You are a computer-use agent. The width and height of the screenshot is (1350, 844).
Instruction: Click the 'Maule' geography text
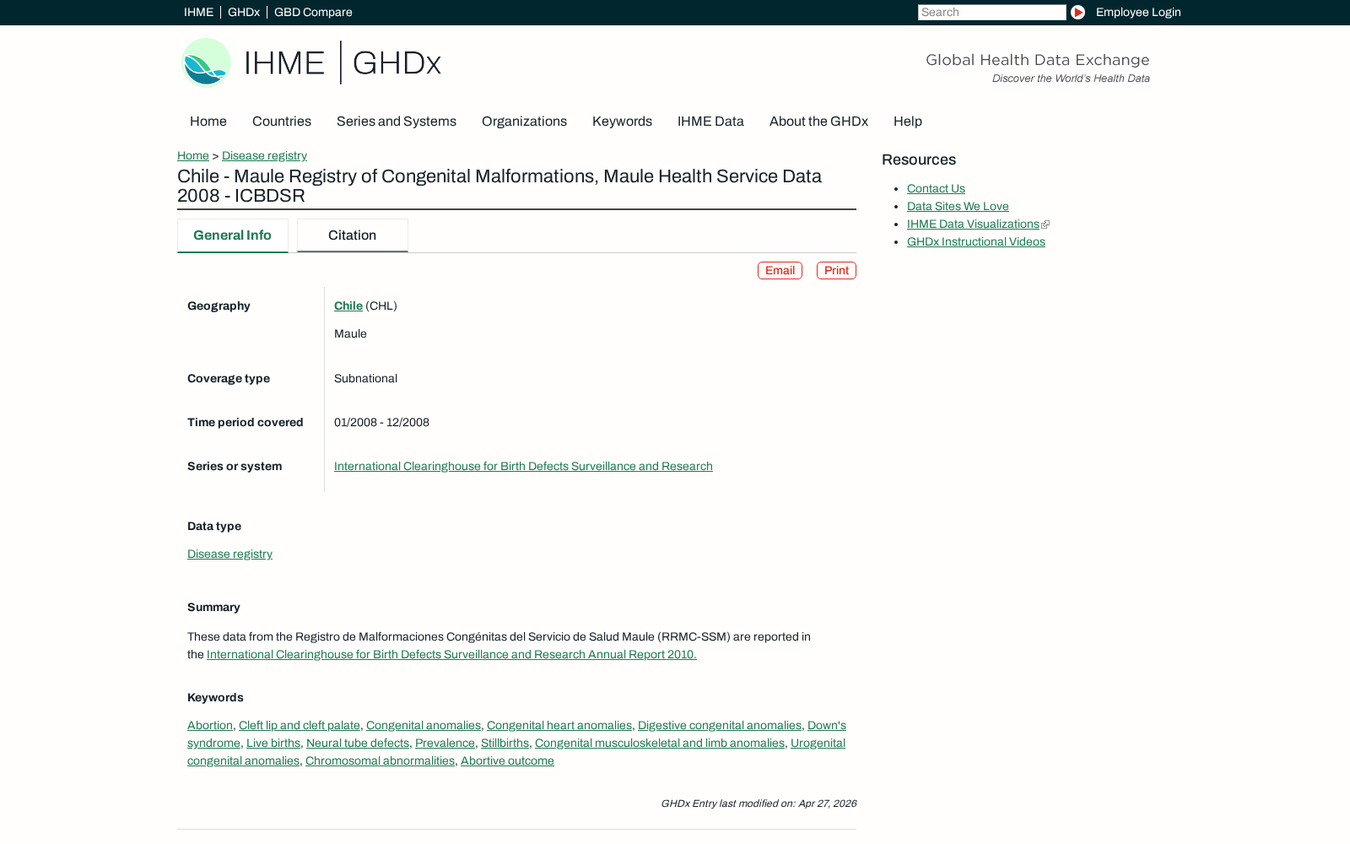click(350, 333)
